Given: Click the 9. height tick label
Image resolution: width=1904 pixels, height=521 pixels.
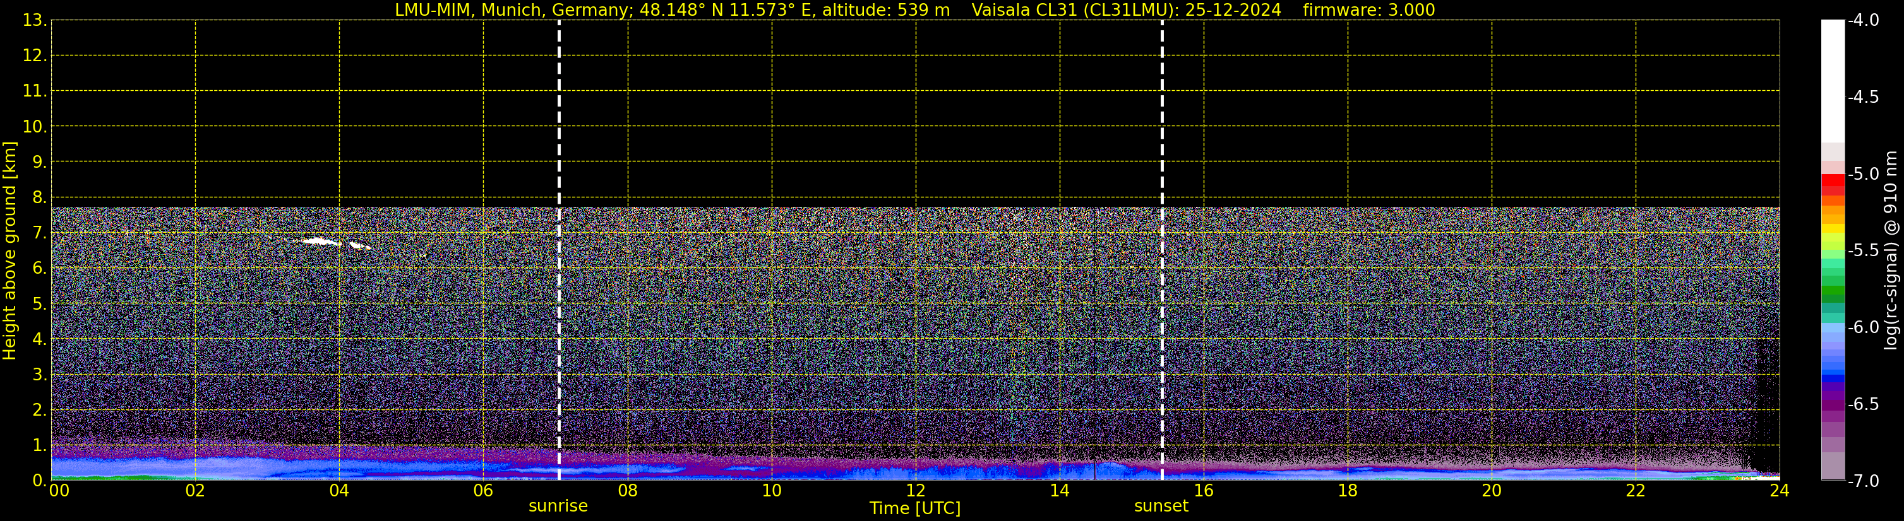Looking at the screenshot, I should click(39, 161).
